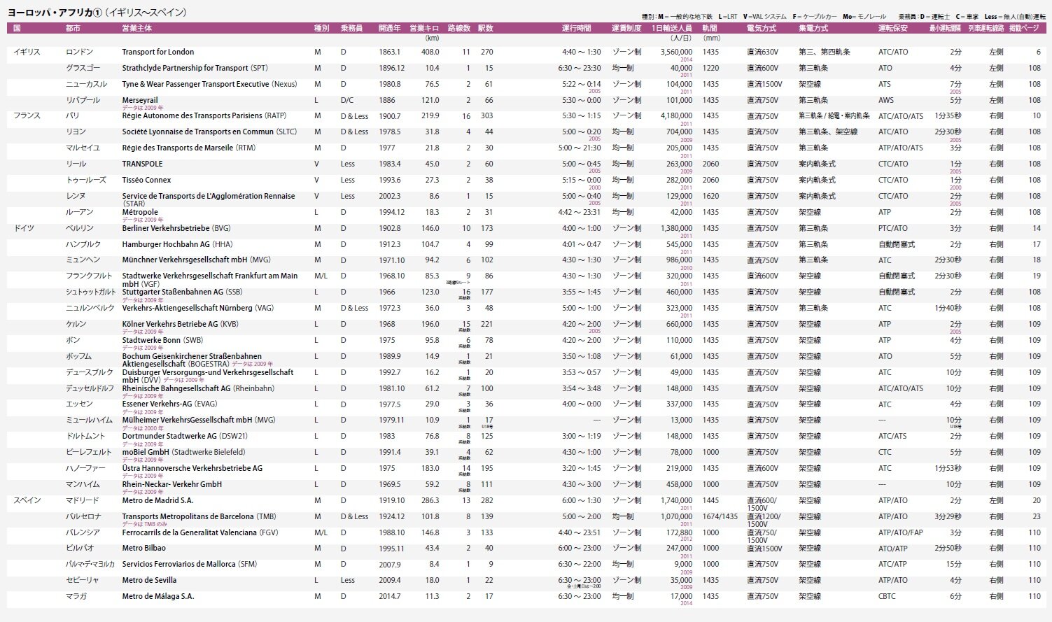Select "Régie Autonome des Transports Parisiens (RATP)"
The width and height of the screenshot is (1052, 622).
tap(204, 116)
